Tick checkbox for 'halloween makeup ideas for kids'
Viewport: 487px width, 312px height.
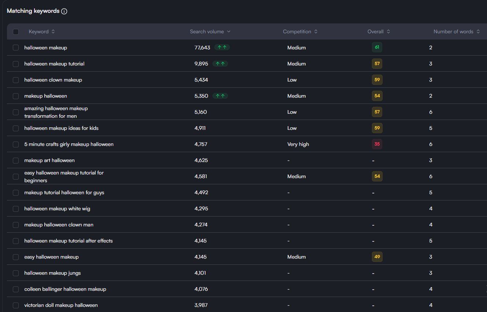16,128
